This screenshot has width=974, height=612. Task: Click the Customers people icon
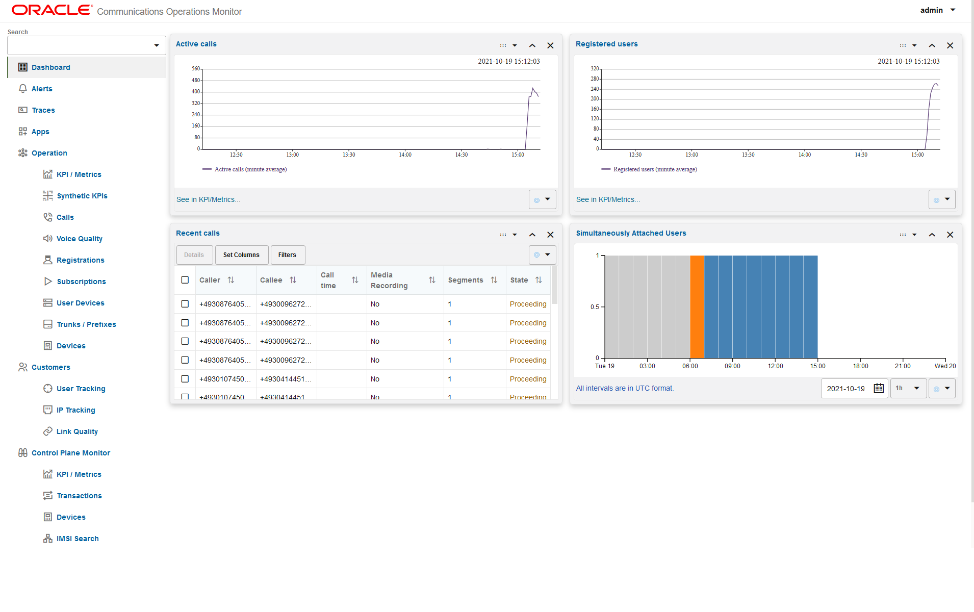point(22,367)
